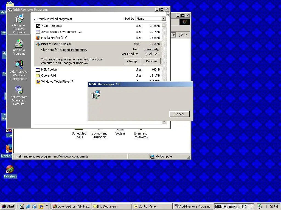Click the Windows logo in Control Panel window
This screenshot has width=281, height=210.
pyautogui.click(x=185, y=22)
